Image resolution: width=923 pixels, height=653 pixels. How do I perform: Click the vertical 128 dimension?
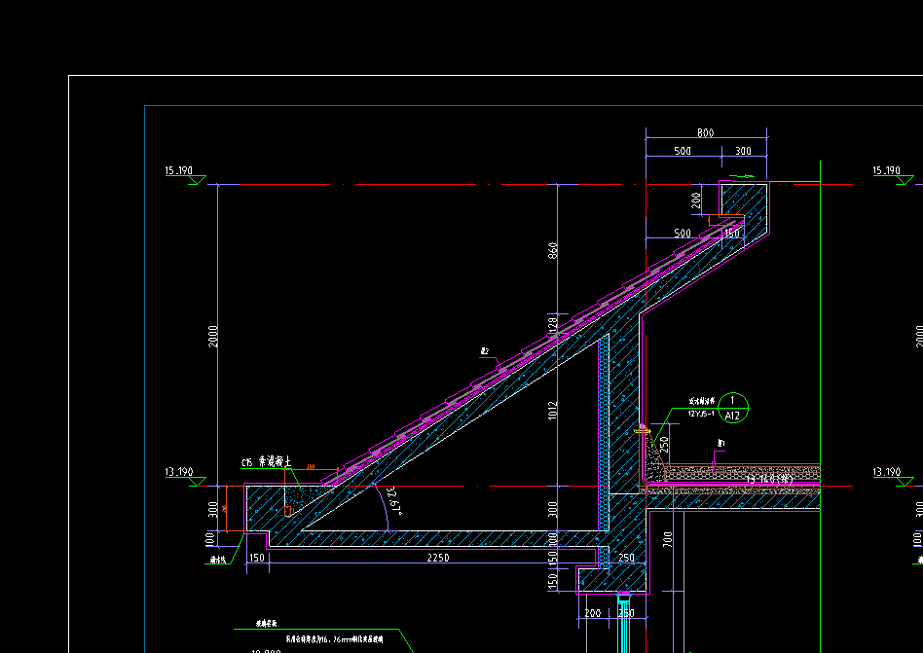pos(552,327)
